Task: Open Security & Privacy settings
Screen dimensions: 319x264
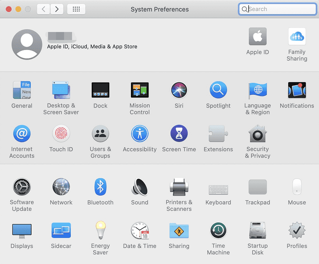Action: [257, 134]
